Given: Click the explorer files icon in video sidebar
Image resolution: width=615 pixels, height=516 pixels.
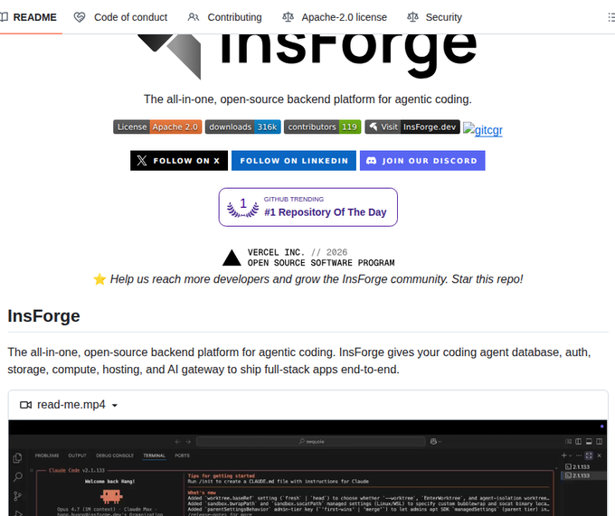Looking at the screenshot, I should pyautogui.click(x=17, y=458).
